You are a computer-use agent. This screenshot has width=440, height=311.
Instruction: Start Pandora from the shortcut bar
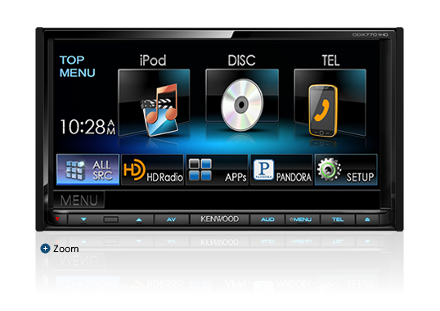pyautogui.click(x=281, y=169)
